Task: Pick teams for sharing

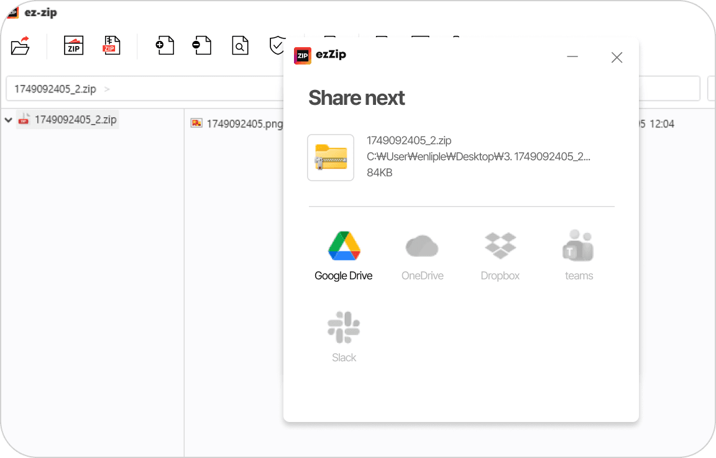Action: point(579,256)
